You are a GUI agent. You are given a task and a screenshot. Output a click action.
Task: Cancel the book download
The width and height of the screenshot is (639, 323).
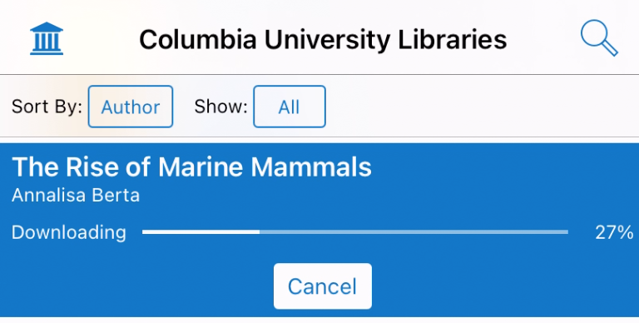coord(322,286)
